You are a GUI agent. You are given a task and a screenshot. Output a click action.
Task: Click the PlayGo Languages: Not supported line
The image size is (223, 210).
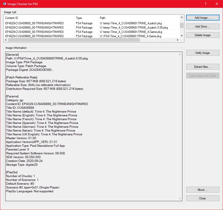(x=30, y=191)
